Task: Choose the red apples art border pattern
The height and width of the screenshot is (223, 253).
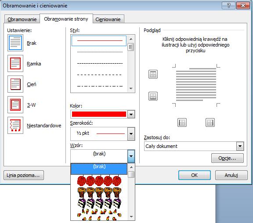Action: [x=99, y=180]
